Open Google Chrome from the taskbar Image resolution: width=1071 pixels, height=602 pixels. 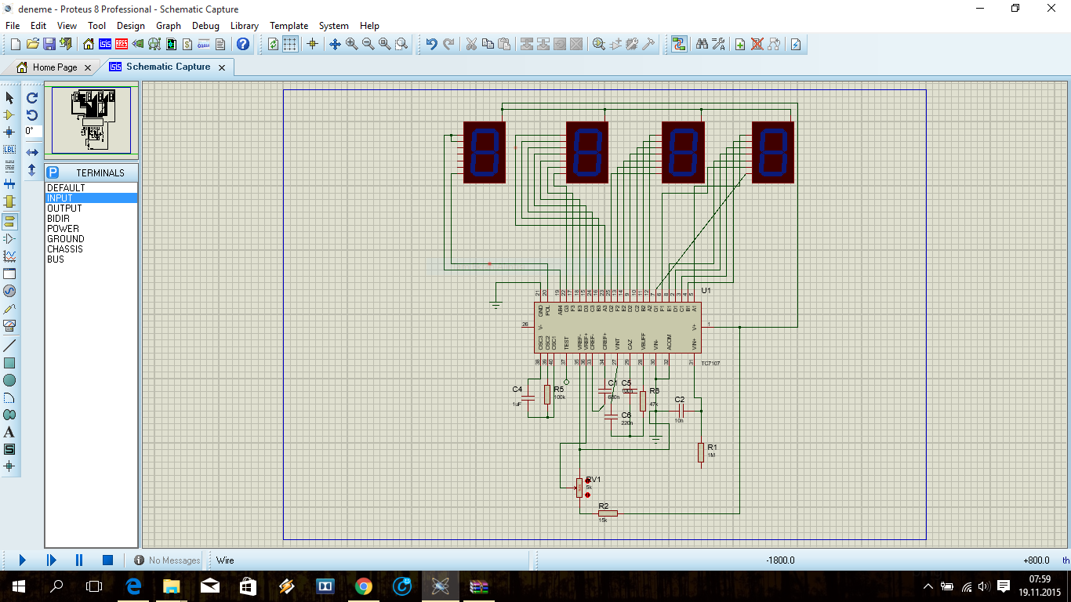363,586
